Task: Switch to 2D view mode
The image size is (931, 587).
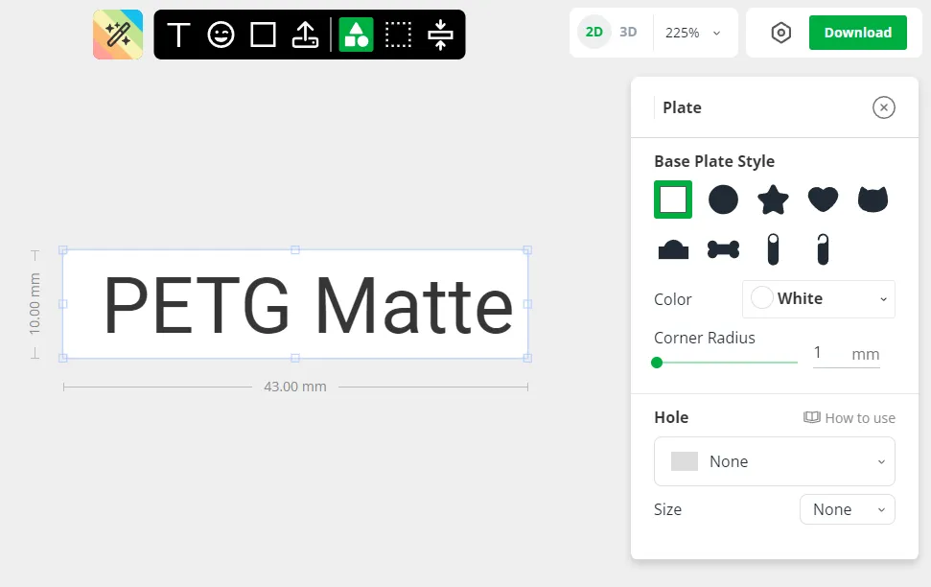Action: tap(594, 32)
